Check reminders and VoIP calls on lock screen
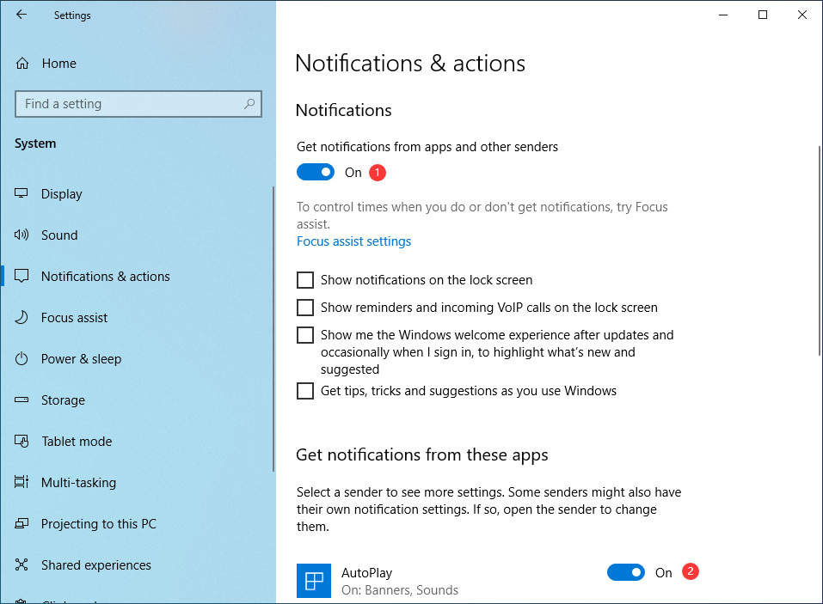 pyautogui.click(x=305, y=308)
